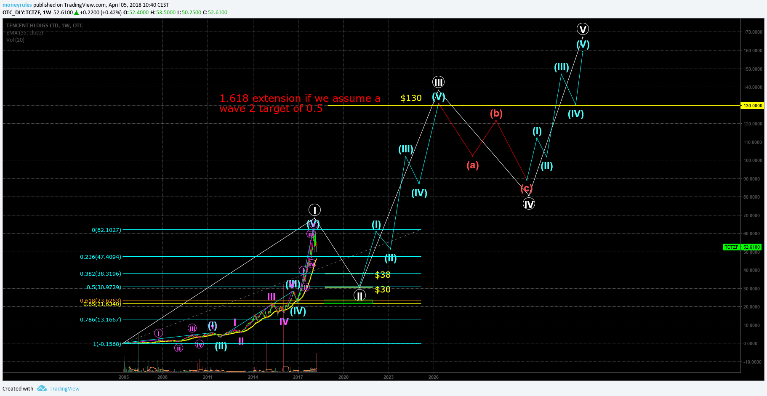Click the circled wave III label at top
Image resolution: width=767 pixels, height=396 pixels.
pos(438,82)
